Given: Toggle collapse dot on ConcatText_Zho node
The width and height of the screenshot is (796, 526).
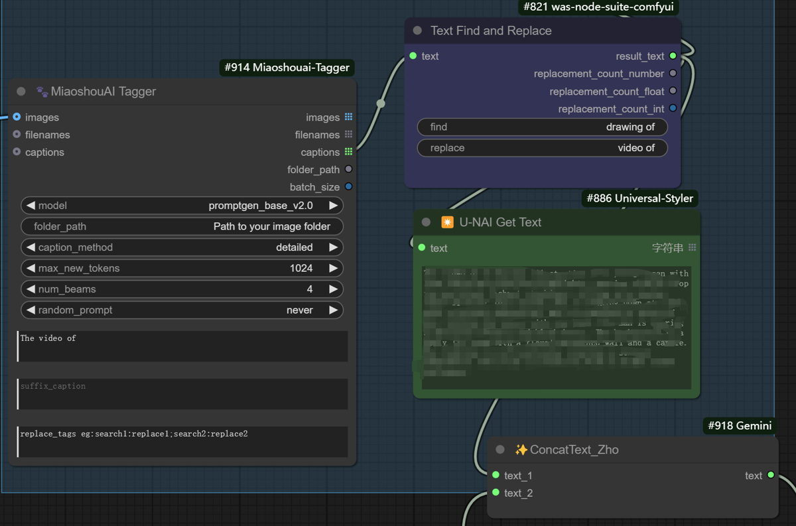Looking at the screenshot, I should [x=500, y=450].
